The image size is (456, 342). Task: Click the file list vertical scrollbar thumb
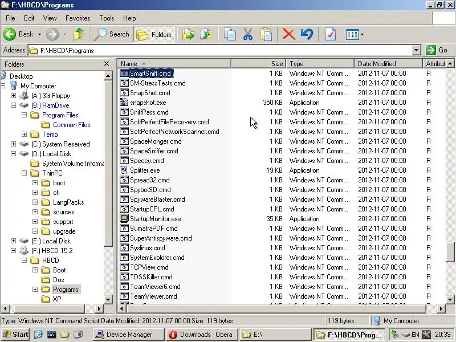coord(450,252)
